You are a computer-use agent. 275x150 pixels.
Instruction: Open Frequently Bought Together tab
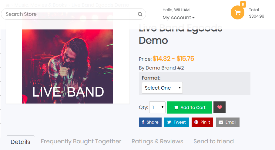coord(81,141)
